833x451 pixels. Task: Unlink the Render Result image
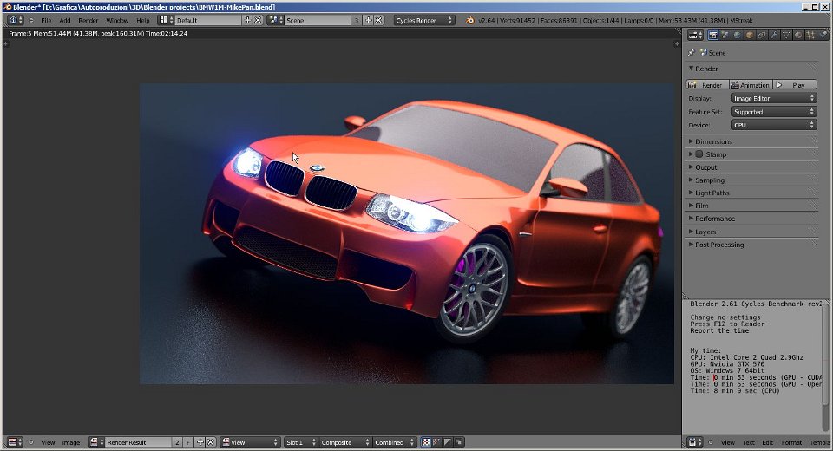(211, 442)
